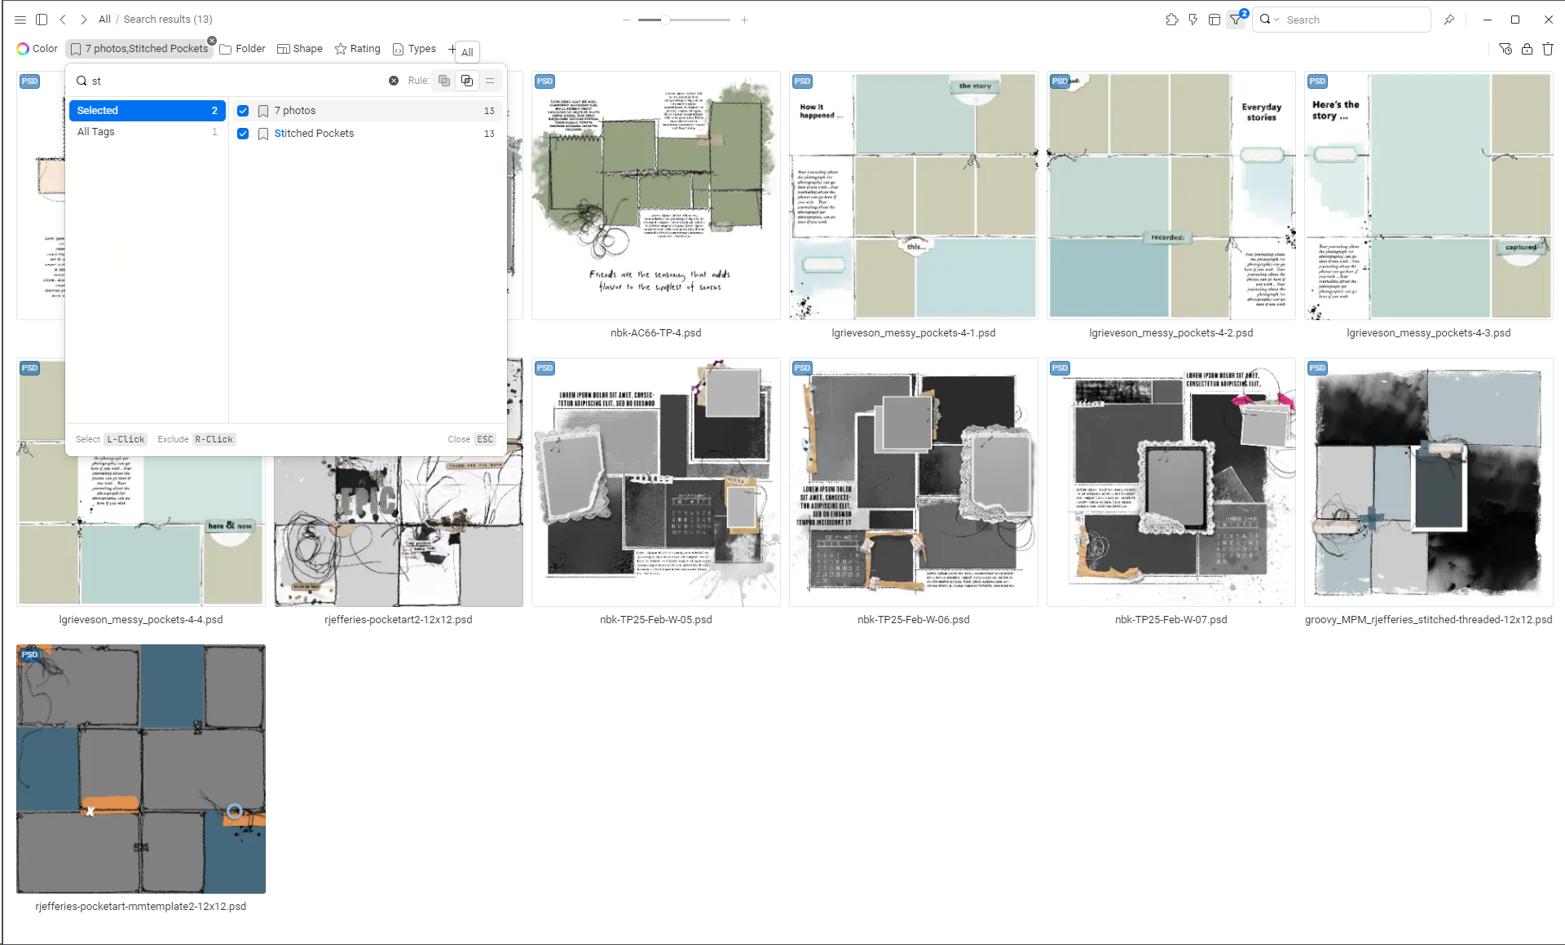Open the layout options icon
Viewport: 1565px width, 945px height.
tap(1215, 20)
